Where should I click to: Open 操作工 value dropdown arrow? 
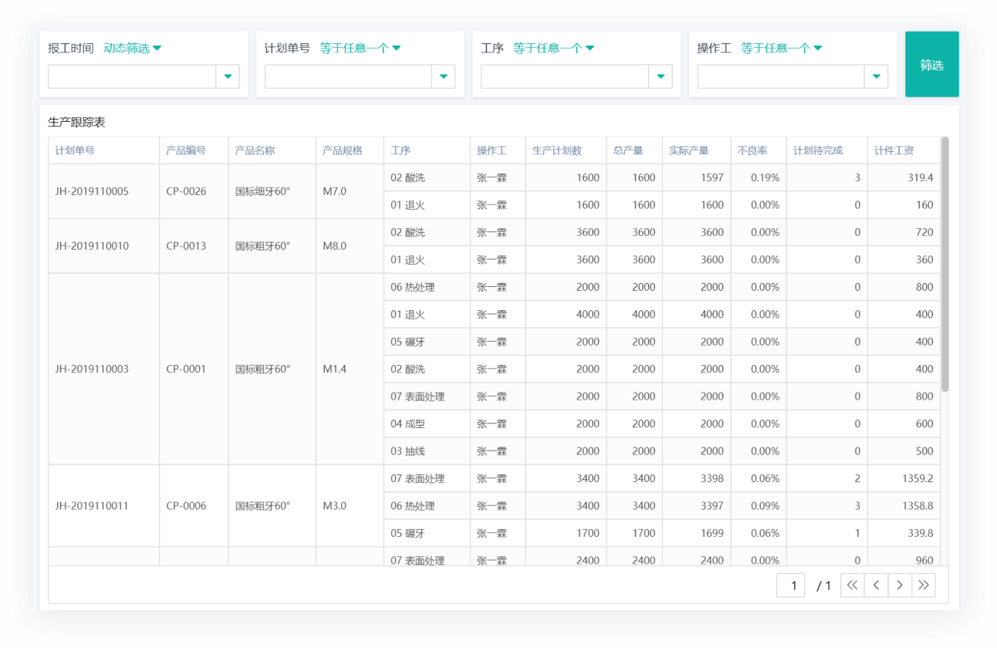tap(876, 76)
